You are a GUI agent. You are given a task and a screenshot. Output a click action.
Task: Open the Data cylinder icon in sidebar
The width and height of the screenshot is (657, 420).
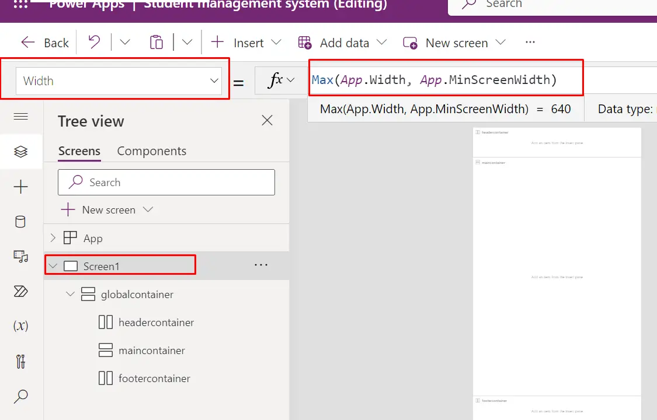click(20, 222)
